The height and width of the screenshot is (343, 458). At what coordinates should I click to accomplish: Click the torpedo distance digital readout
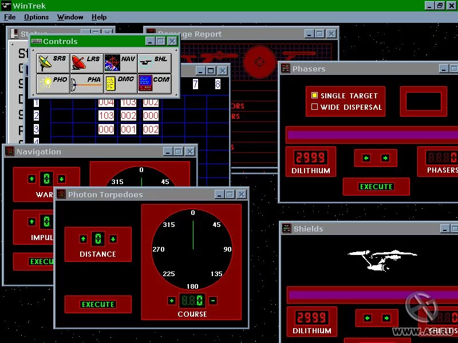click(98, 239)
